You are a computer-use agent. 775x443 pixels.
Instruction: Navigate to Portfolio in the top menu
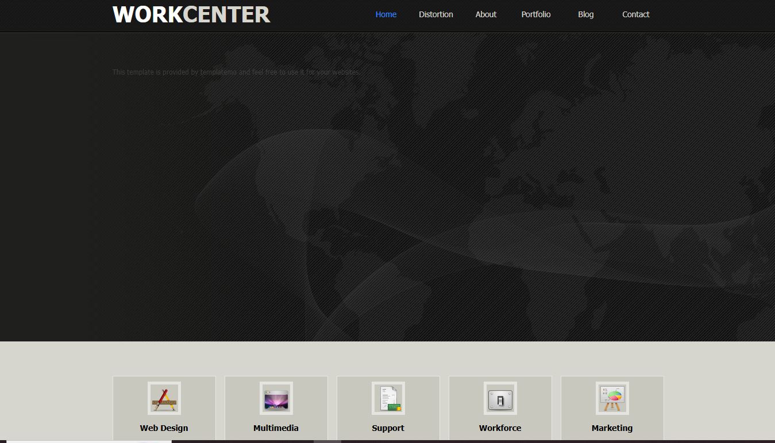click(x=535, y=14)
